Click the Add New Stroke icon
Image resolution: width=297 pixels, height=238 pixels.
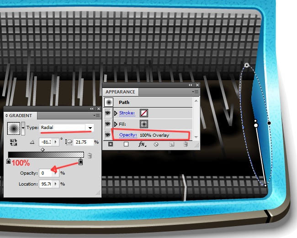click(110, 144)
